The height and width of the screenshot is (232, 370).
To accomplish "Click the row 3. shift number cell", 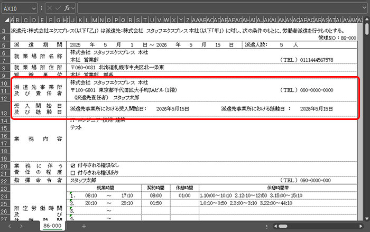I will (72, 210).
